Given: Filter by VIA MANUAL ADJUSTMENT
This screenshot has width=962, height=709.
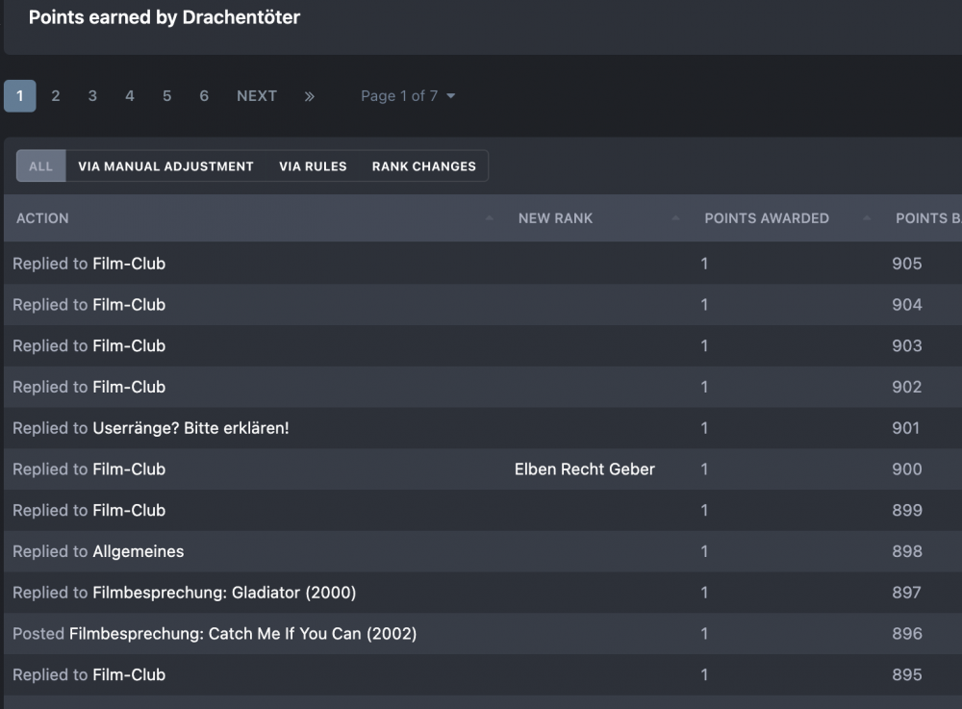Looking at the screenshot, I should 165,166.
